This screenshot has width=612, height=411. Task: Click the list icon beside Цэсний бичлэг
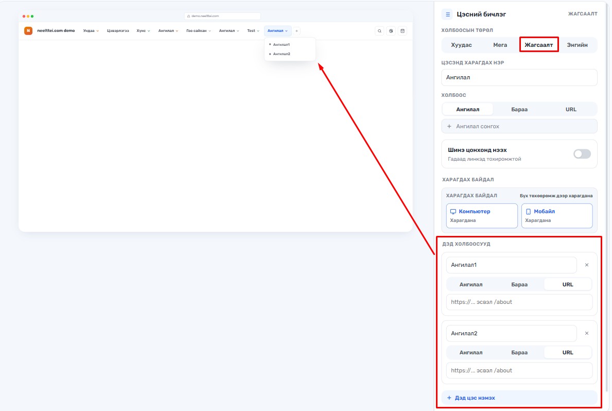(447, 14)
